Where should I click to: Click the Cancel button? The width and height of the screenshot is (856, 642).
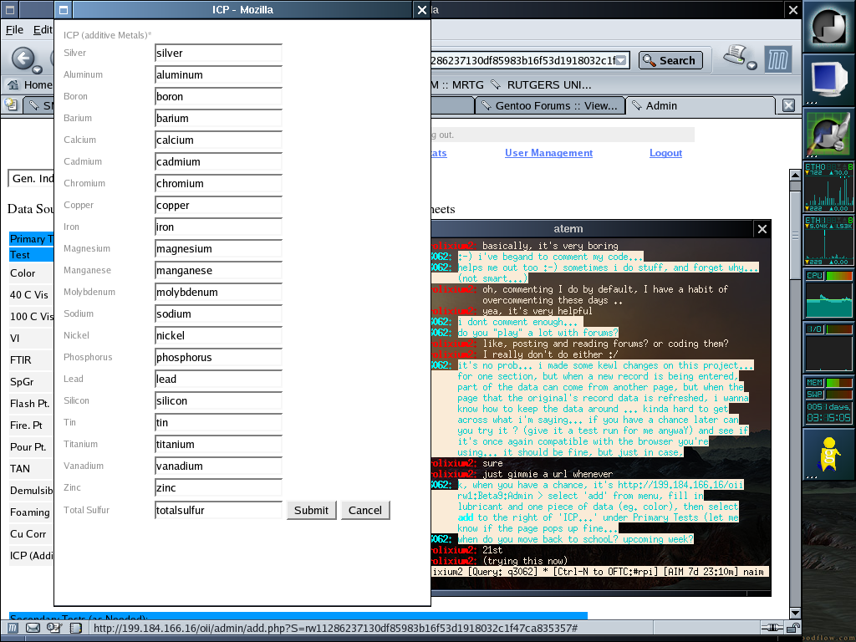pyautogui.click(x=365, y=510)
